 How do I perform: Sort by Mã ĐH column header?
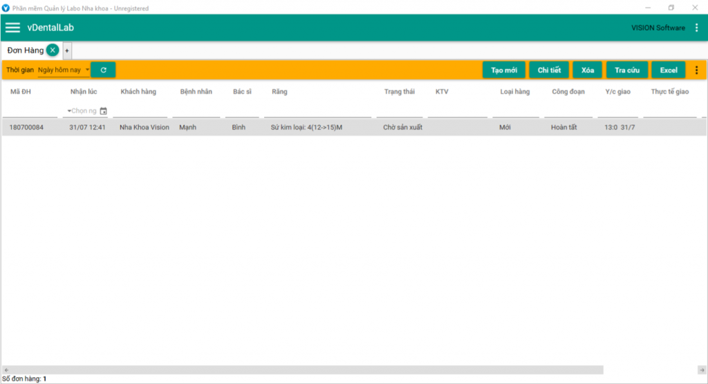point(21,92)
